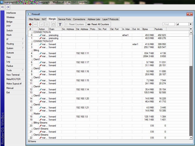Click the Undo arrow icon

3,7
